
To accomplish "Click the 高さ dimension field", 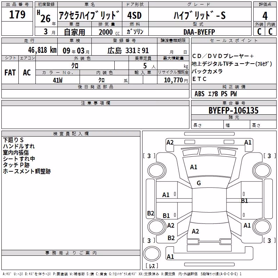I will pos(263,125).
